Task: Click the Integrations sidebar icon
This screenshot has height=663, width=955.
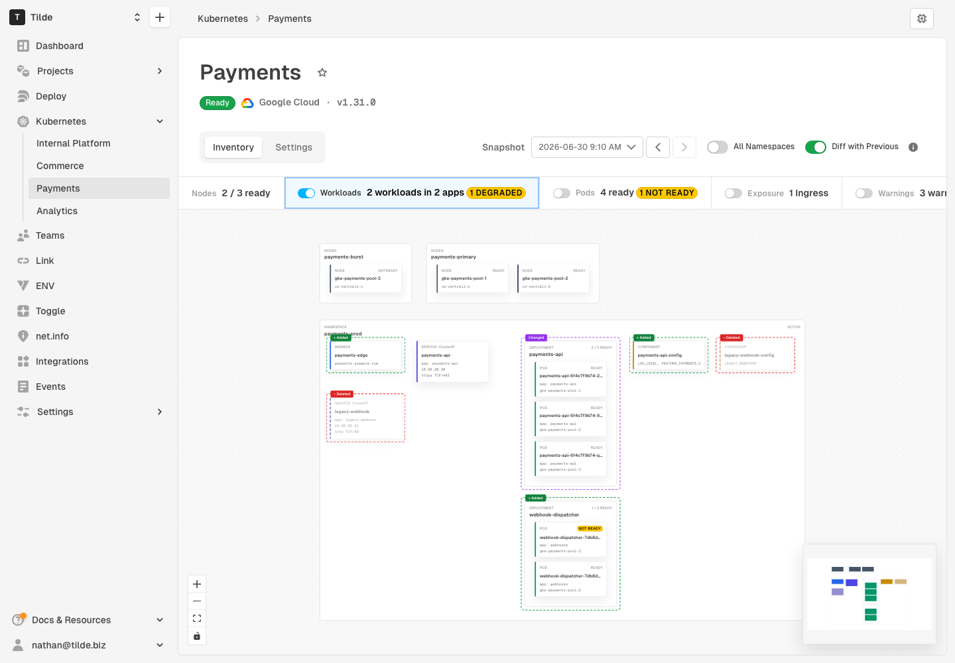Action: tap(23, 361)
